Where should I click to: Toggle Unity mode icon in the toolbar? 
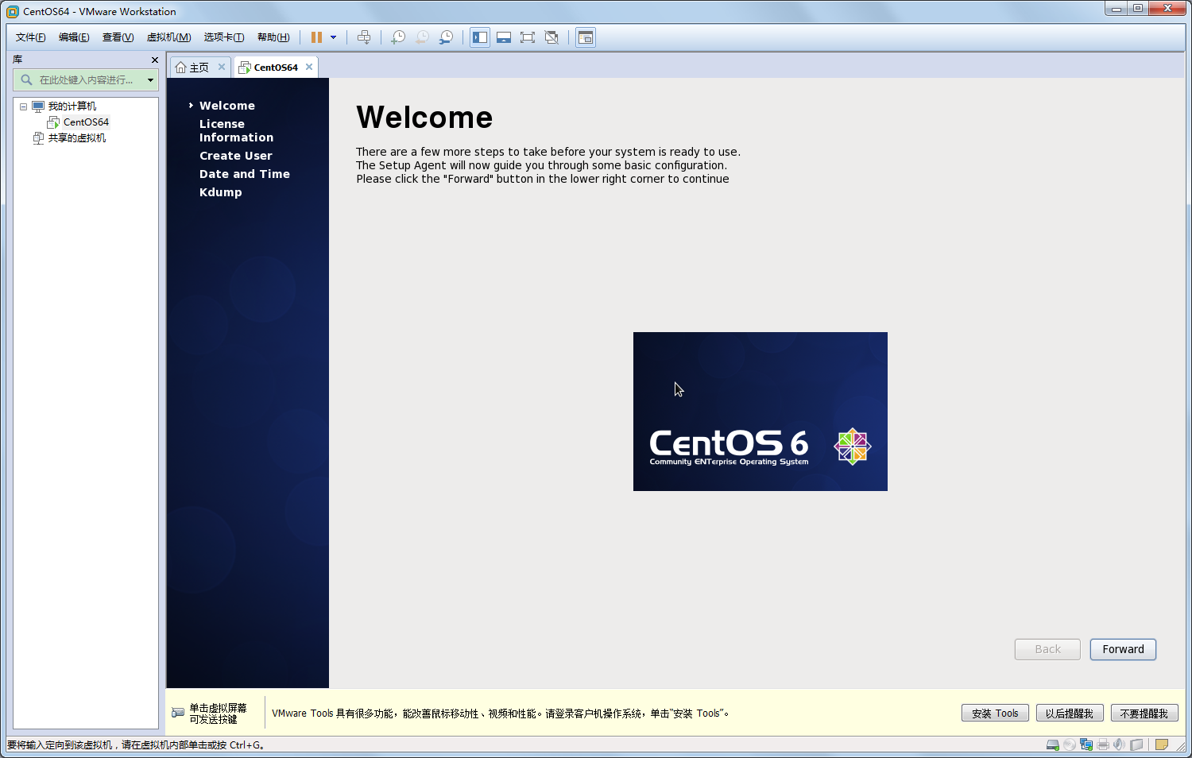click(x=551, y=37)
